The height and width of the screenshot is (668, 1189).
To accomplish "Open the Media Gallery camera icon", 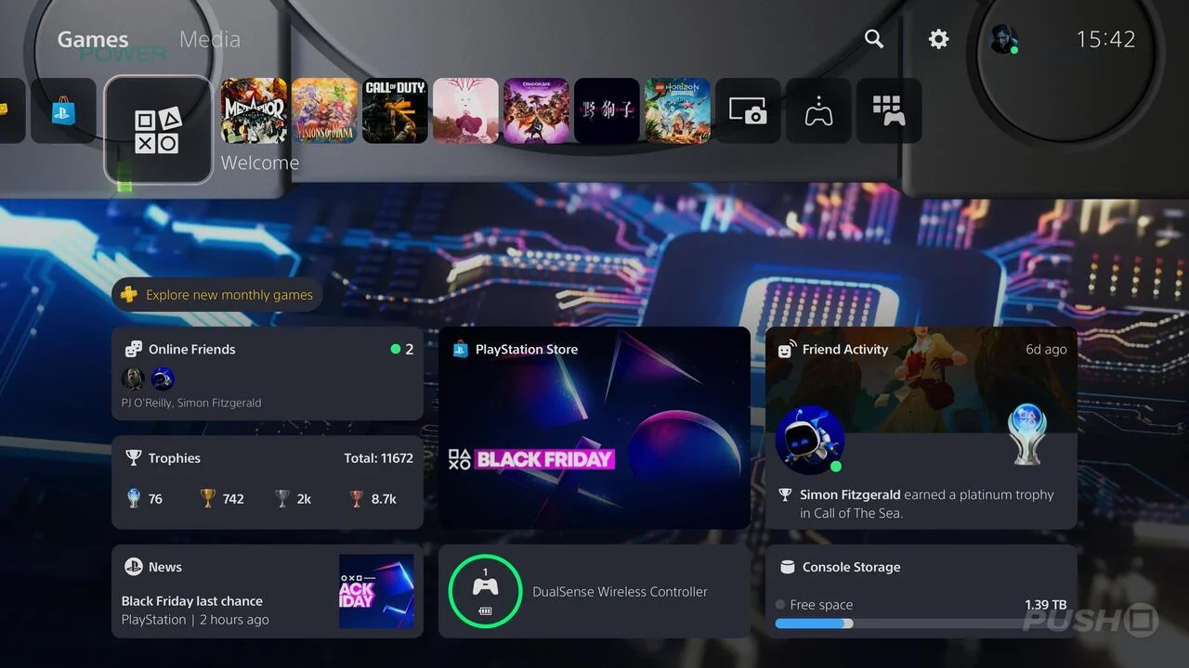I will pos(748,110).
